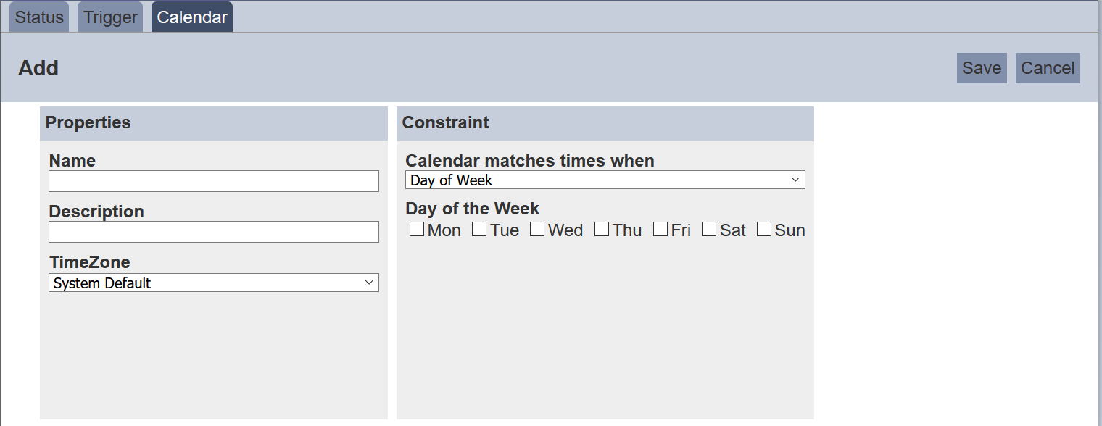The image size is (1102, 426).
Task: Switch to the Status tab
Action: tap(39, 17)
